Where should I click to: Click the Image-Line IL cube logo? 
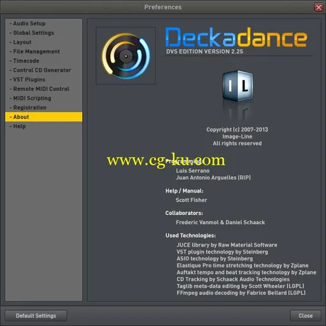click(x=237, y=86)
